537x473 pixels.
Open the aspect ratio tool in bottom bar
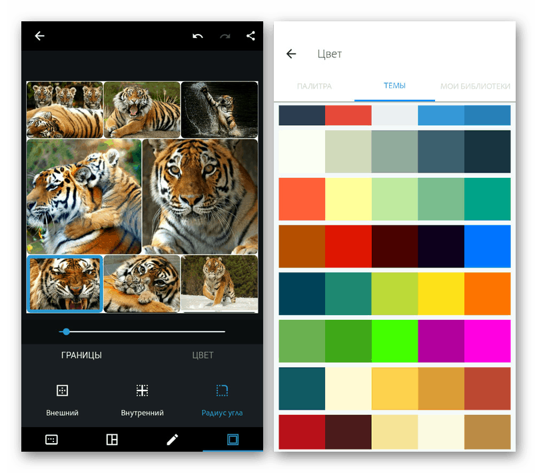click(x=51, y=440)
